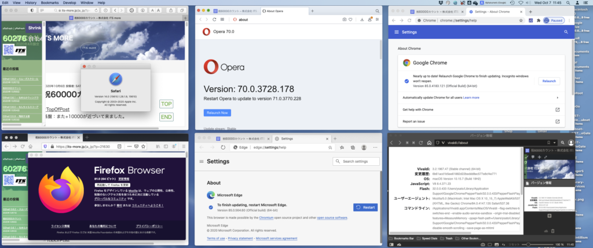The width and height of the screenshot is (593, 248).
Task: Click the Opera snapshot camera icon
Action: [345, 19]
